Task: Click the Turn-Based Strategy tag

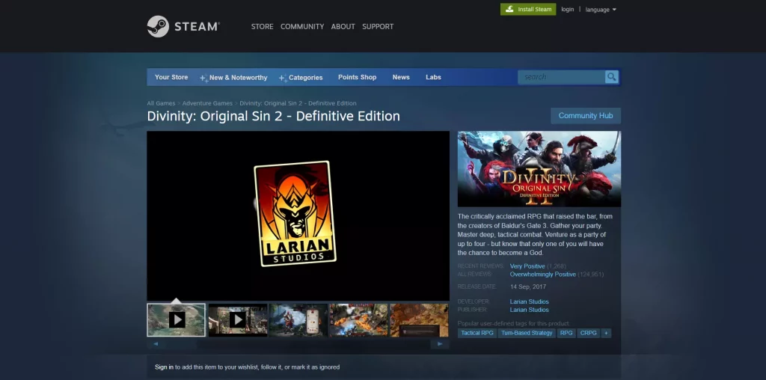Action: (527, 333)
